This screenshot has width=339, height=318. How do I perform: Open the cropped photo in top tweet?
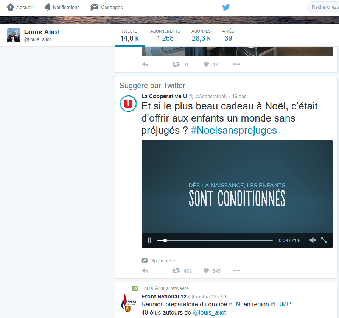(237, 51)
